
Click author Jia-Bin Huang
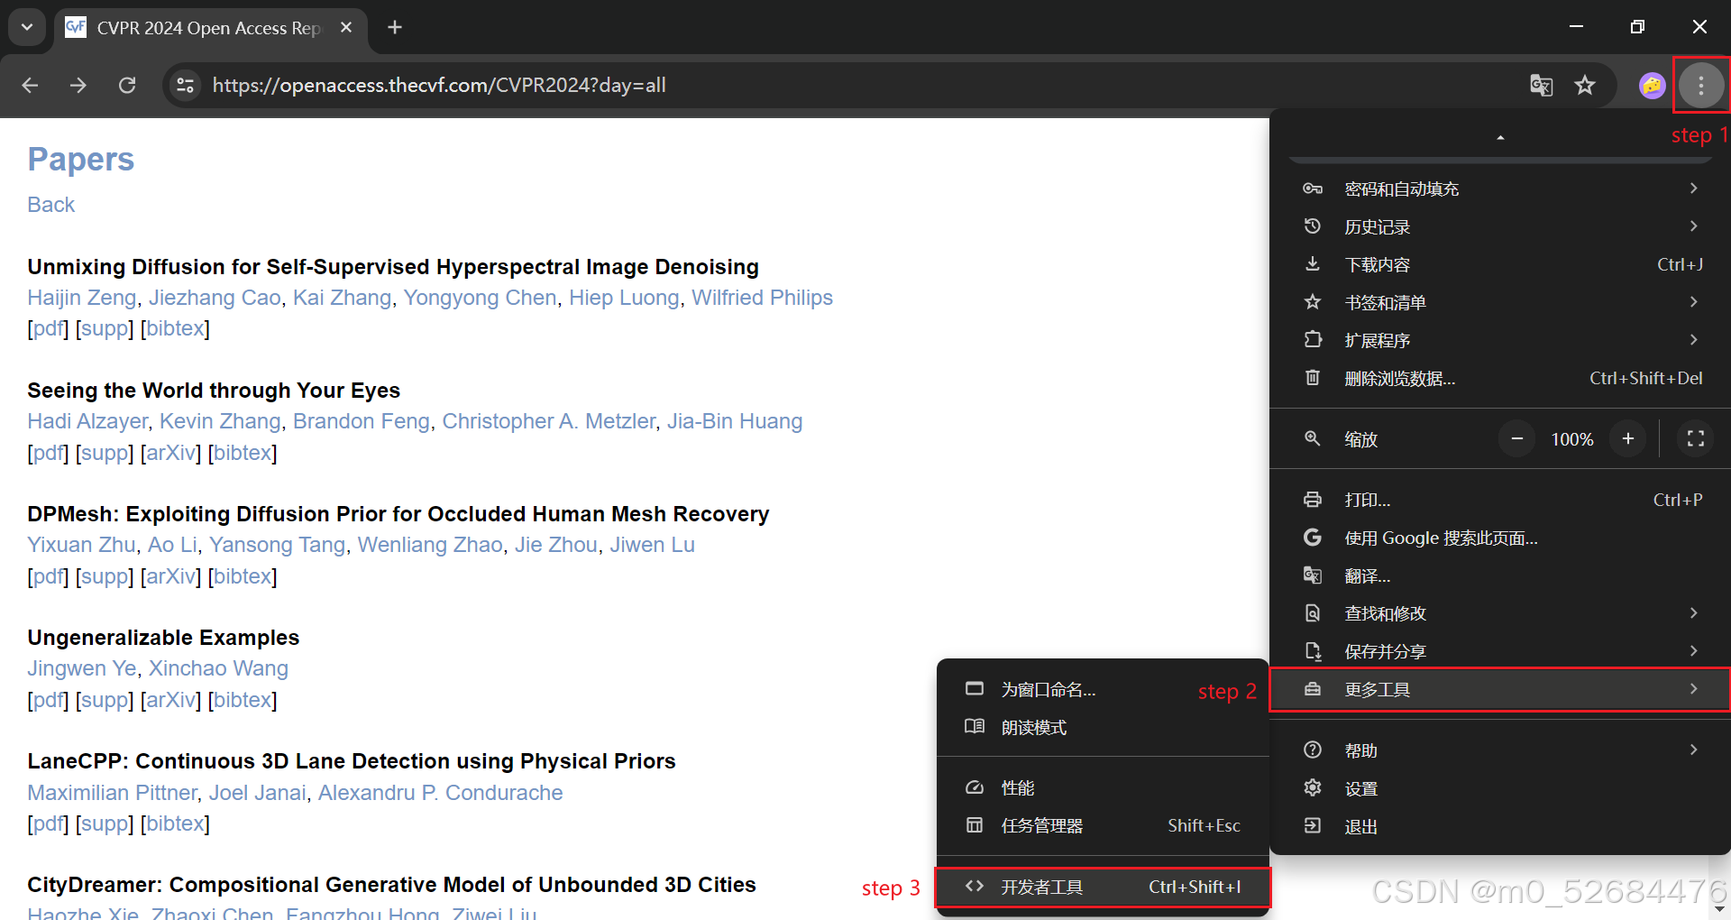coord(735,421)
